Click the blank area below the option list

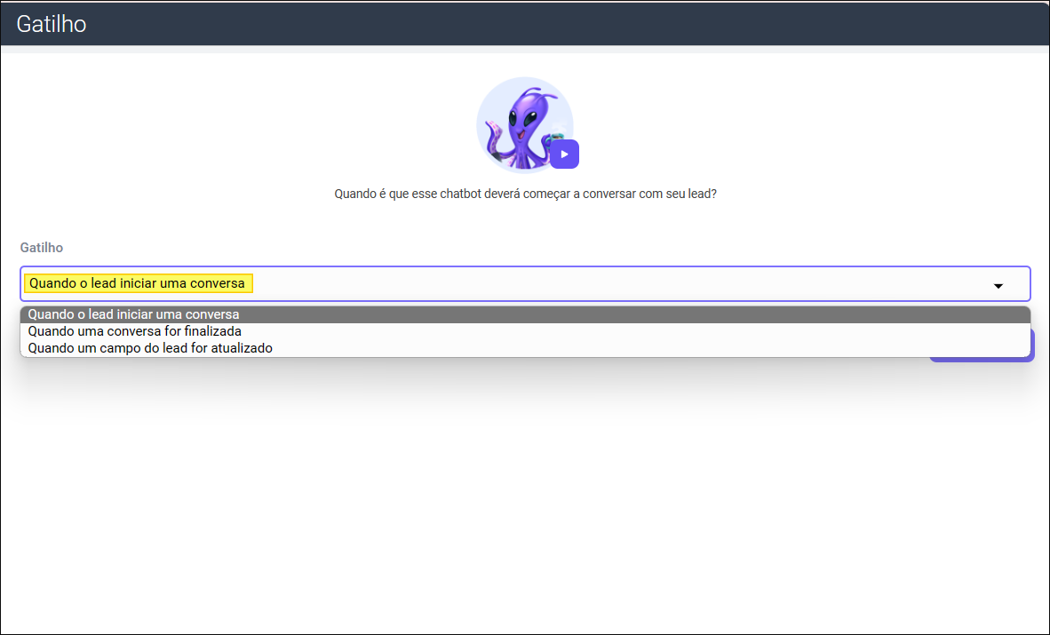pyautogui.click(x=524, y=488)
